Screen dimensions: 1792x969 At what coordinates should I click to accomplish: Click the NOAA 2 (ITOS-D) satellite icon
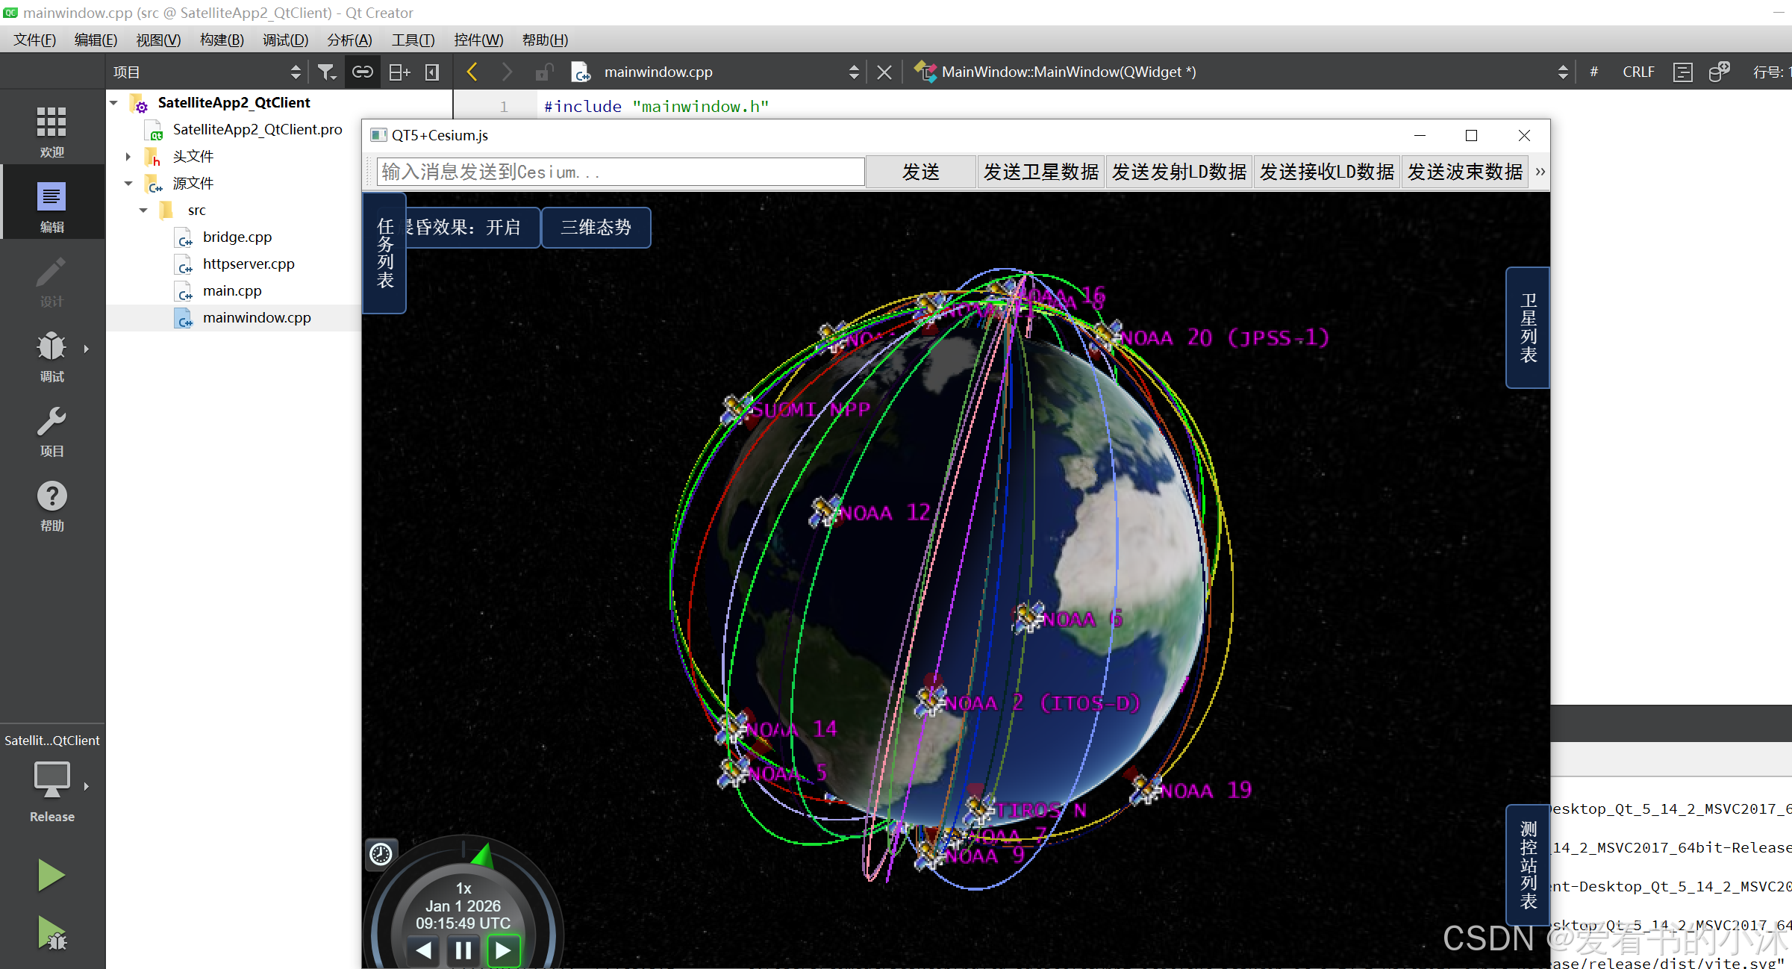pos(931,701)
